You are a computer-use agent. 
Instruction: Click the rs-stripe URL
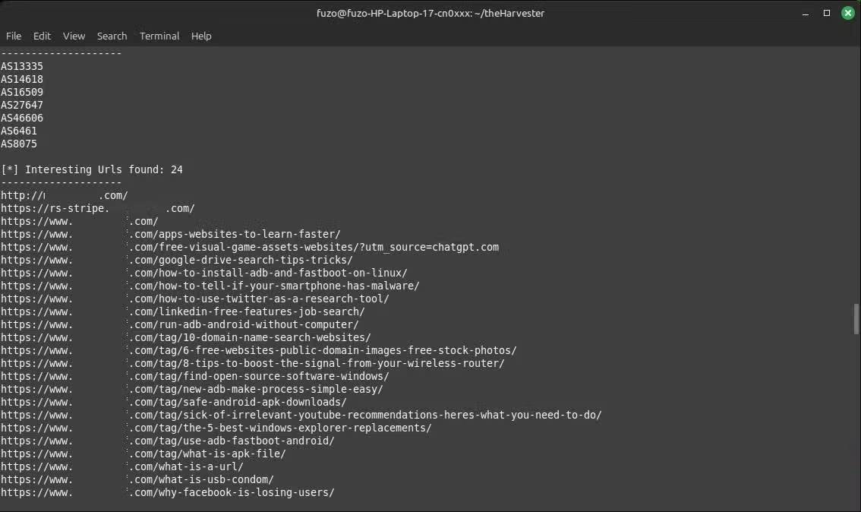click(97, 208)
